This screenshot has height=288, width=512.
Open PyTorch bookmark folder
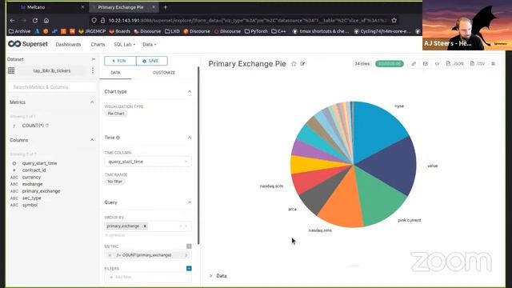(256, 31)
